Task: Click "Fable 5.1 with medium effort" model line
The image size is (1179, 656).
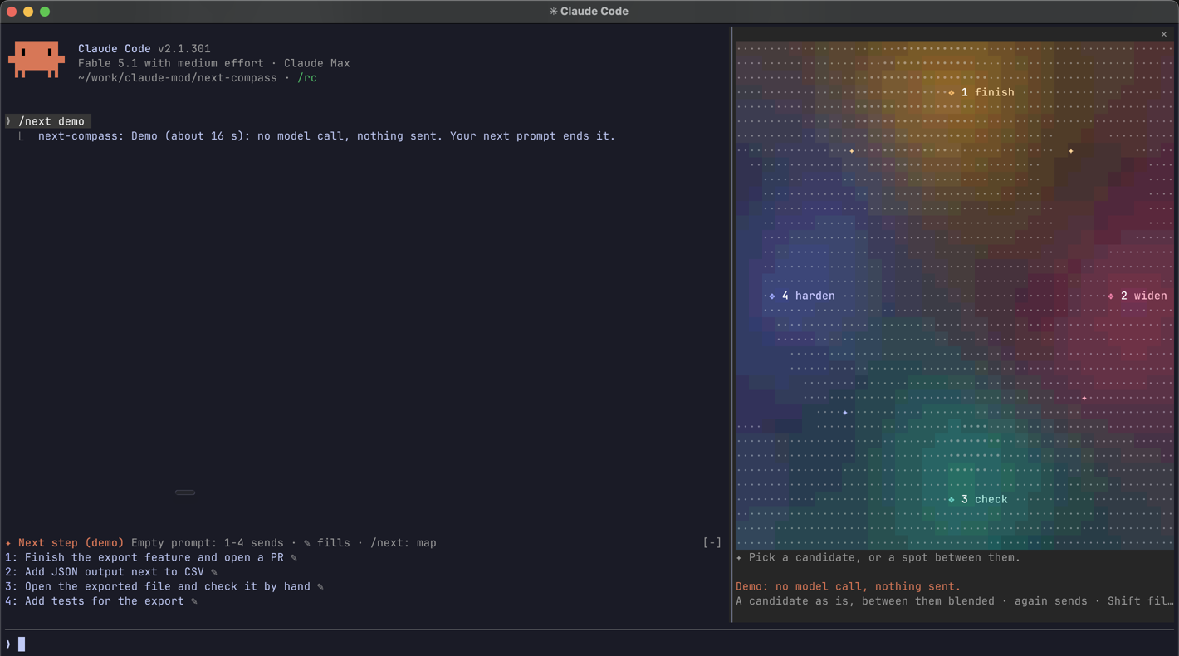Action: [x=171, y=63]
